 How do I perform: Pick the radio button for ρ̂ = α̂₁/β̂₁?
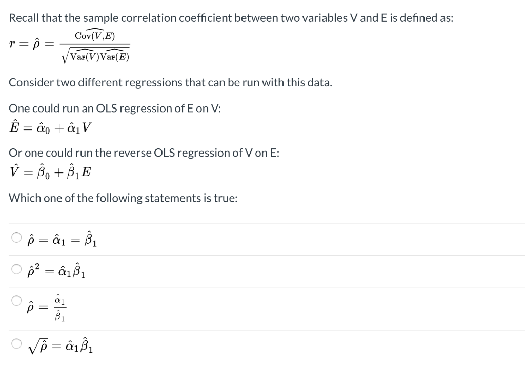(16, 300)
